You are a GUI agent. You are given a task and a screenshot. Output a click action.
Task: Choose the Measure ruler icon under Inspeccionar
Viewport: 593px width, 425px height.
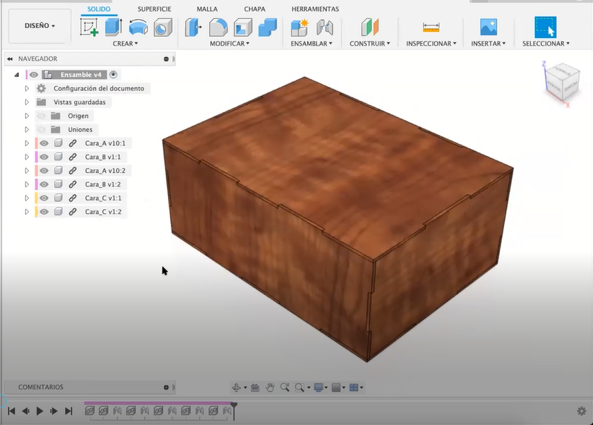point(431,28)
